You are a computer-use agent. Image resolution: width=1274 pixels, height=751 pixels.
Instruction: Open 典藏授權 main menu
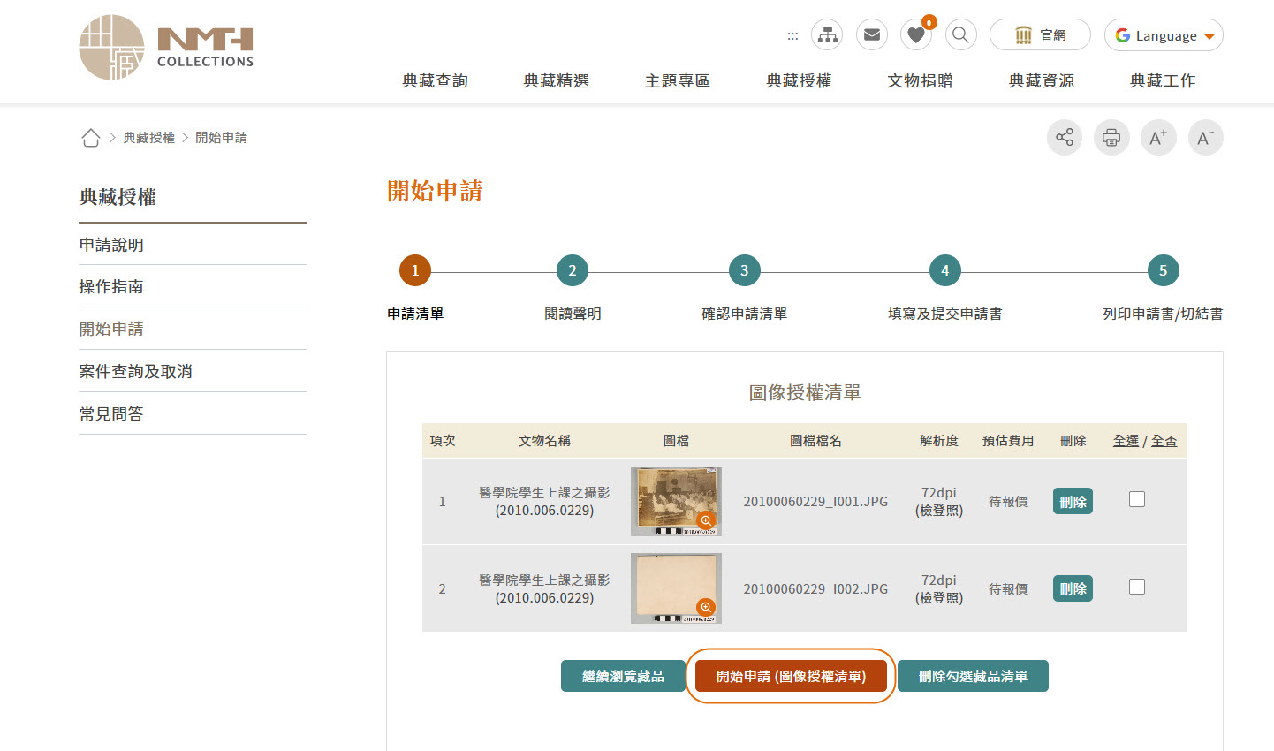pos(799,80)
